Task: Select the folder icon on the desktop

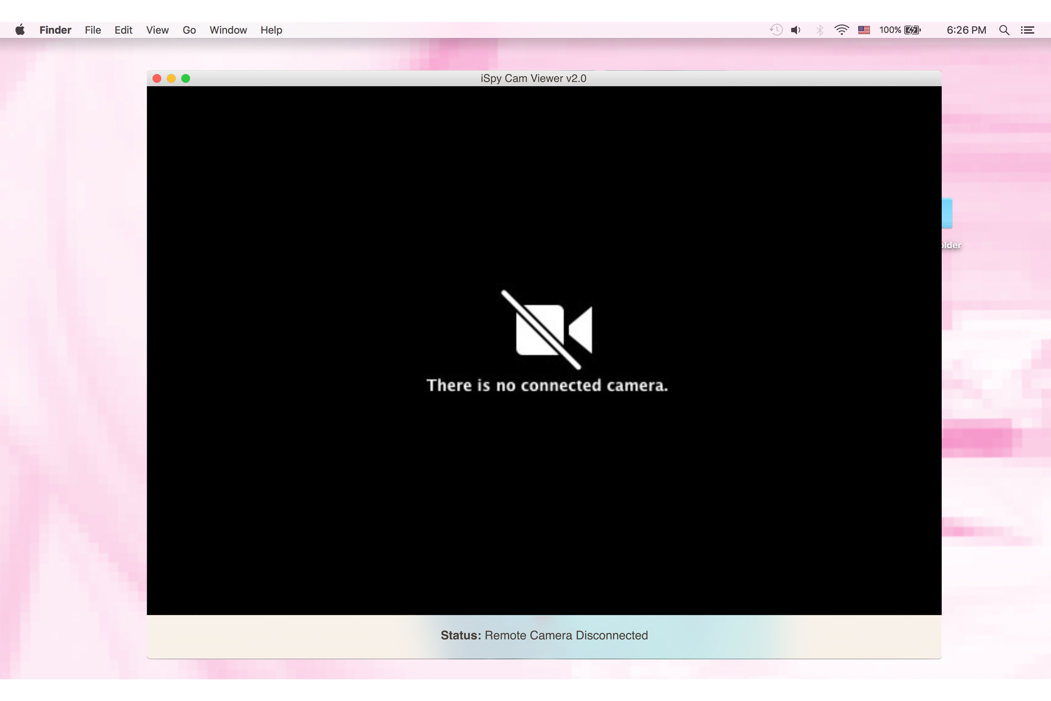Action: point(947,213)
